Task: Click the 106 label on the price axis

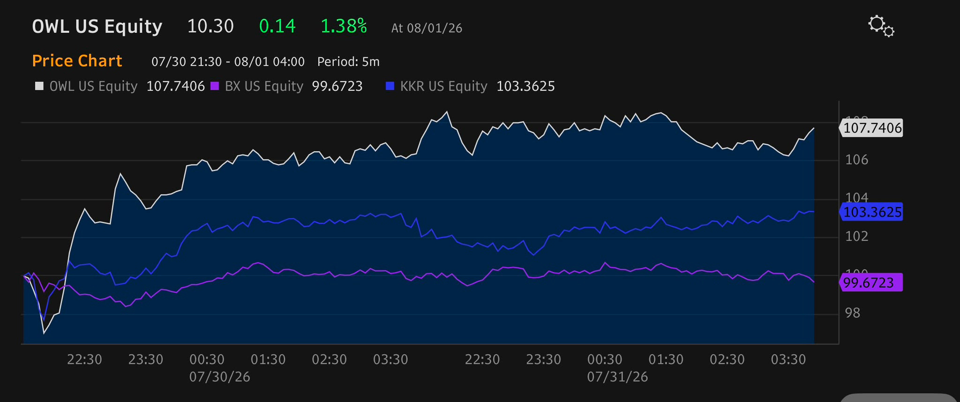Action: point(857,160)
